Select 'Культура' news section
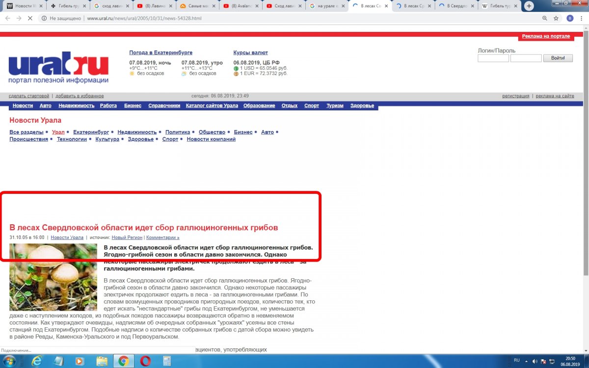 click(107, 139)
